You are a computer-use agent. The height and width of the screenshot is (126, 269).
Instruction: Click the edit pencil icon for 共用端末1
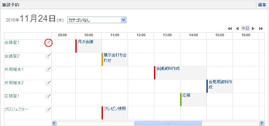click(x=48, y=70)
